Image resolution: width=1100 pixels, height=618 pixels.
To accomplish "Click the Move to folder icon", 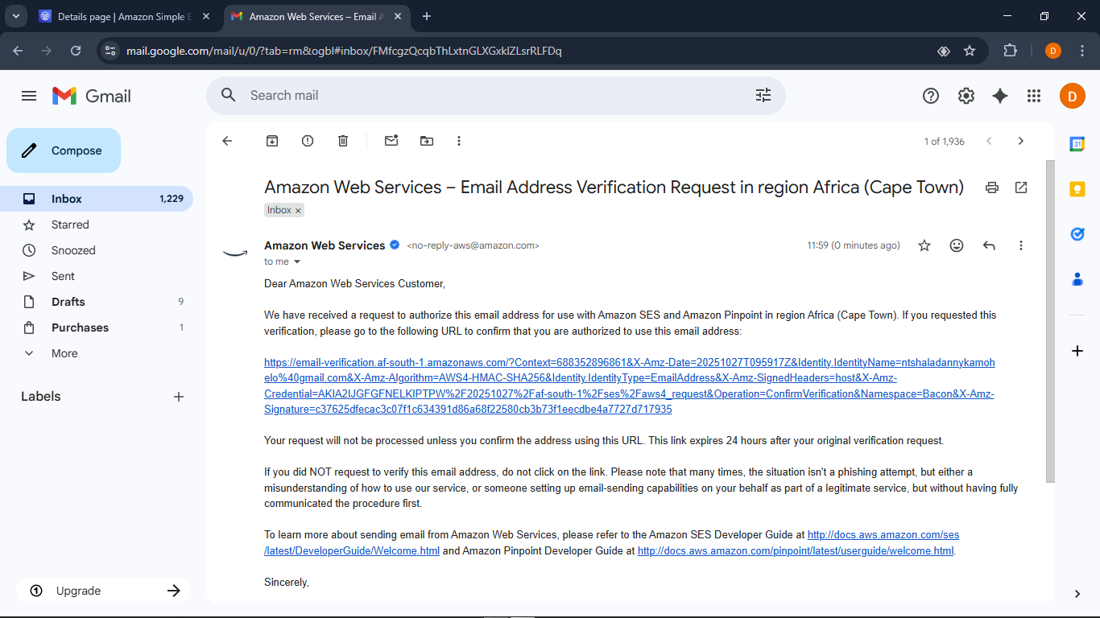I will click(x=427, y=141).
